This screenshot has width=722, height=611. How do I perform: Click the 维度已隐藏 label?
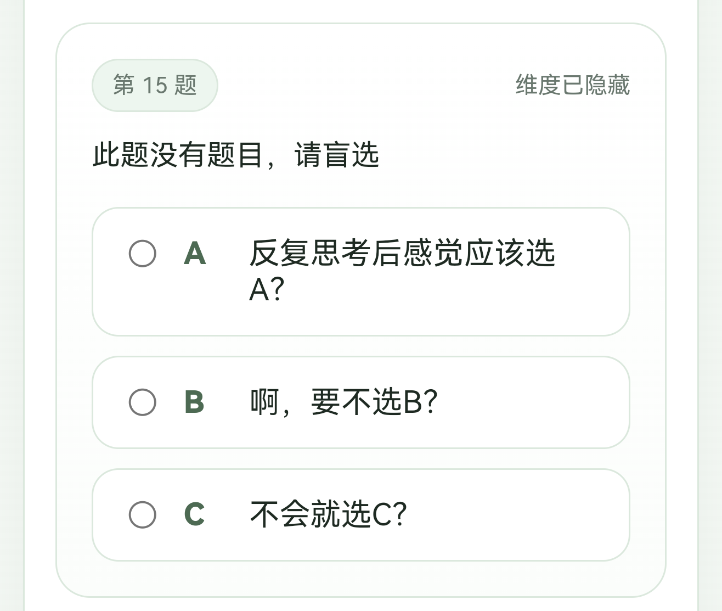pos(572,85)
